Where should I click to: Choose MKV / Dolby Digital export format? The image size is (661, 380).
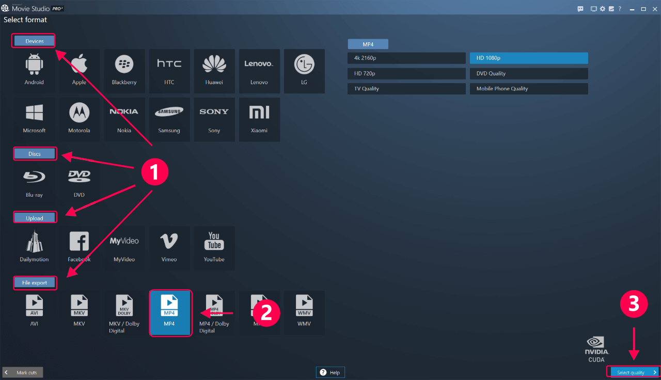pos(124,313)
